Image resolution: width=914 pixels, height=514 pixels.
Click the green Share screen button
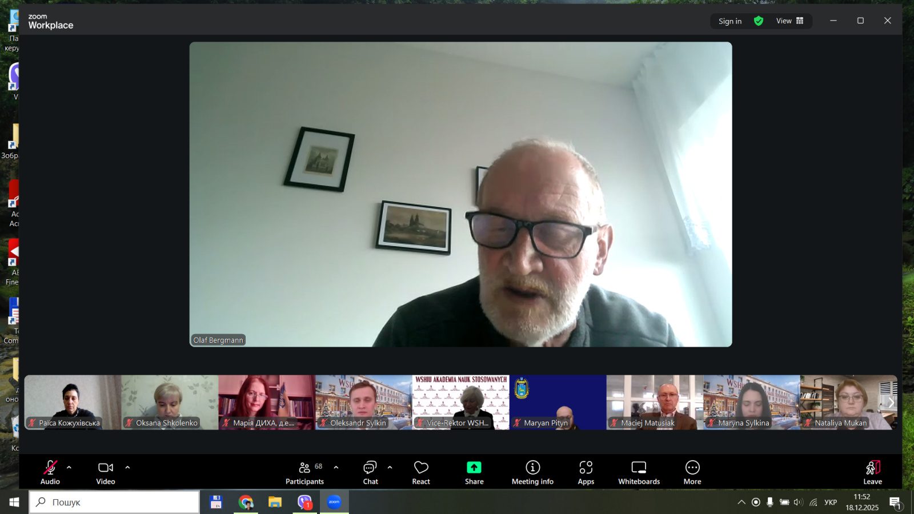474,473
